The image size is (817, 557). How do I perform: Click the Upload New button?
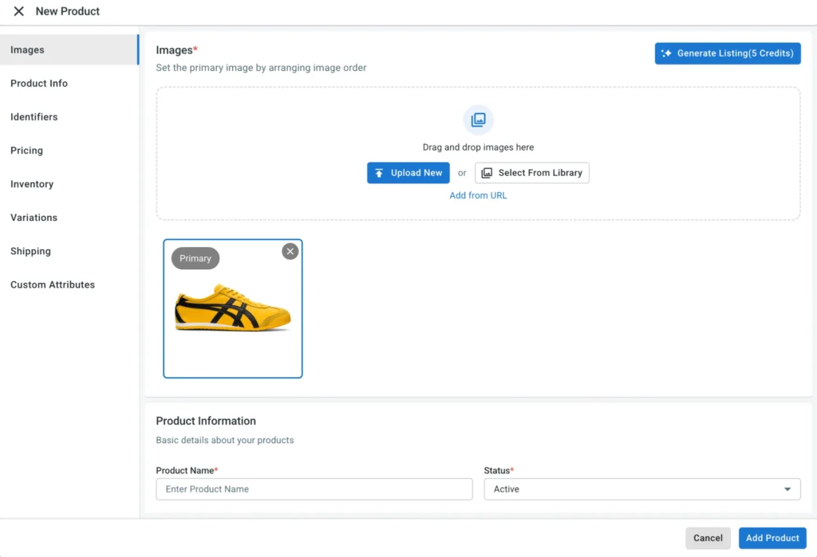tap(408, 173)
